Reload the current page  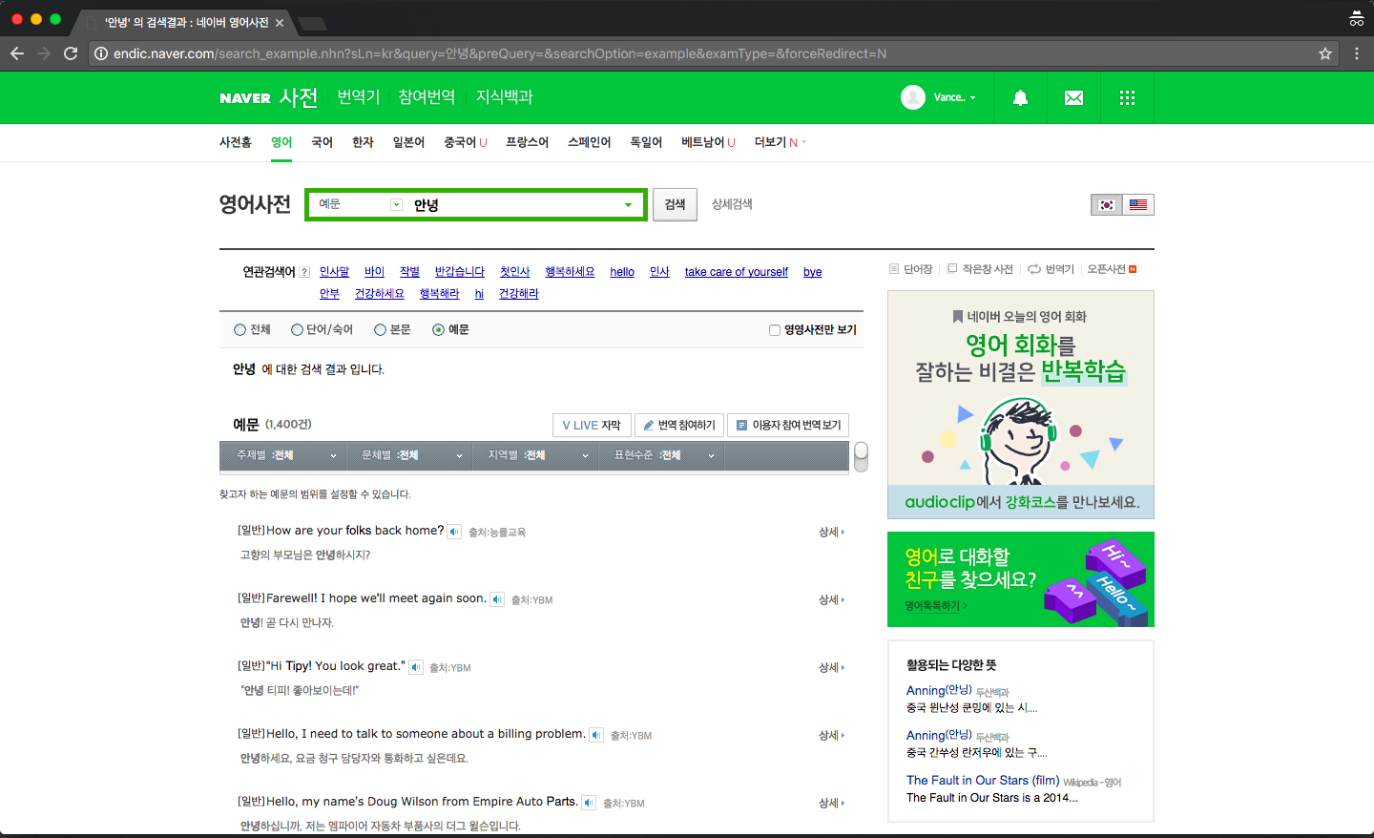point(71,53)
